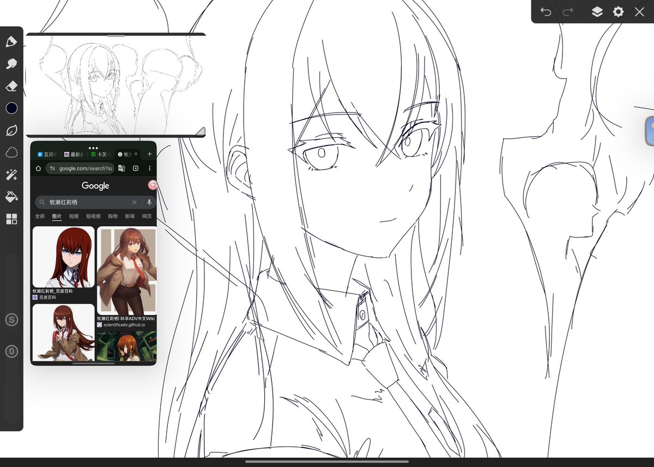
Task: Select the 短视频 short videos tab
Action: coord(93,216)
